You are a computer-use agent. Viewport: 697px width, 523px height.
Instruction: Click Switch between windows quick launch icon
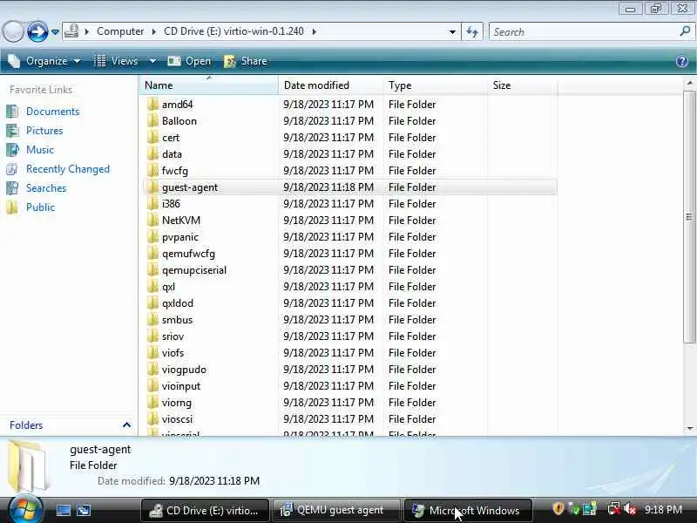(x=83, y=510)
